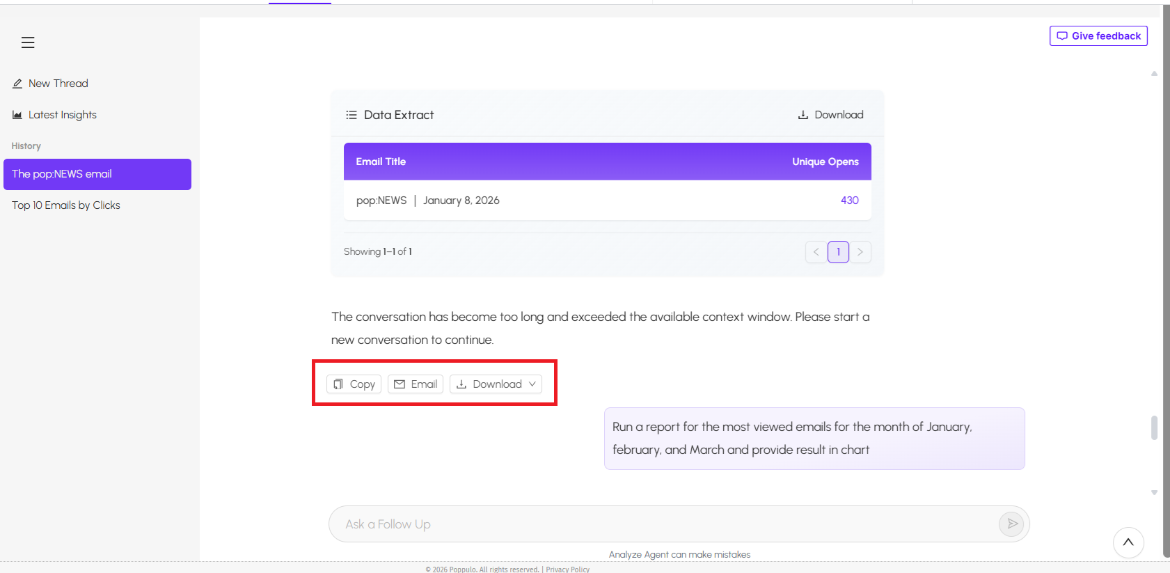Open the Privacy Policy link
The height and width of the screenshot is (573, 1170).
567,570
